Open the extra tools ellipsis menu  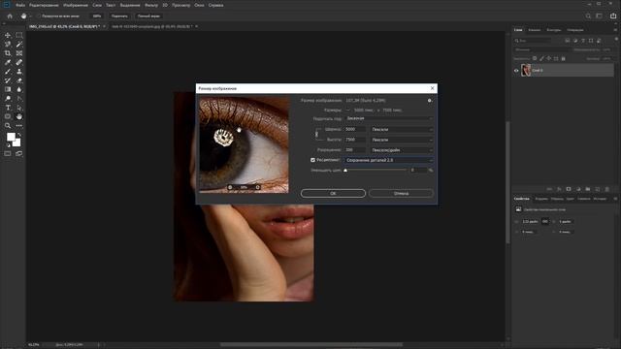(19, 126)
